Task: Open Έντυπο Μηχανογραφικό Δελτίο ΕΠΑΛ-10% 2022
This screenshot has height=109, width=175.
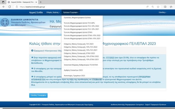Action: click(82, 35)
